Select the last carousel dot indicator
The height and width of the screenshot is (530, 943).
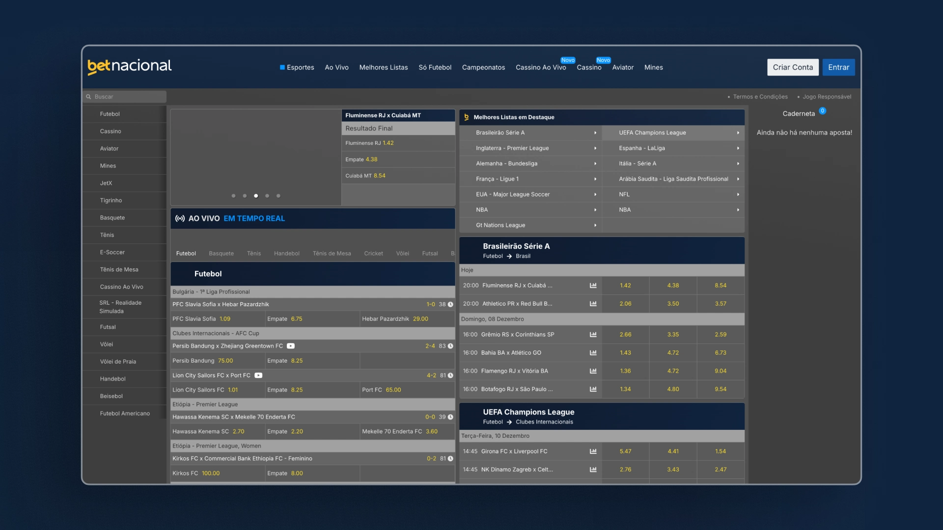(278, 196)
